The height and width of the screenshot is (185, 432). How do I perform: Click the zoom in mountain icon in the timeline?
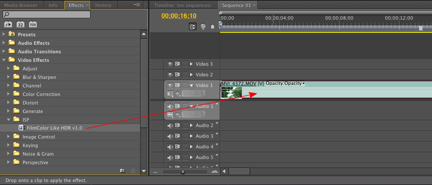215,171
